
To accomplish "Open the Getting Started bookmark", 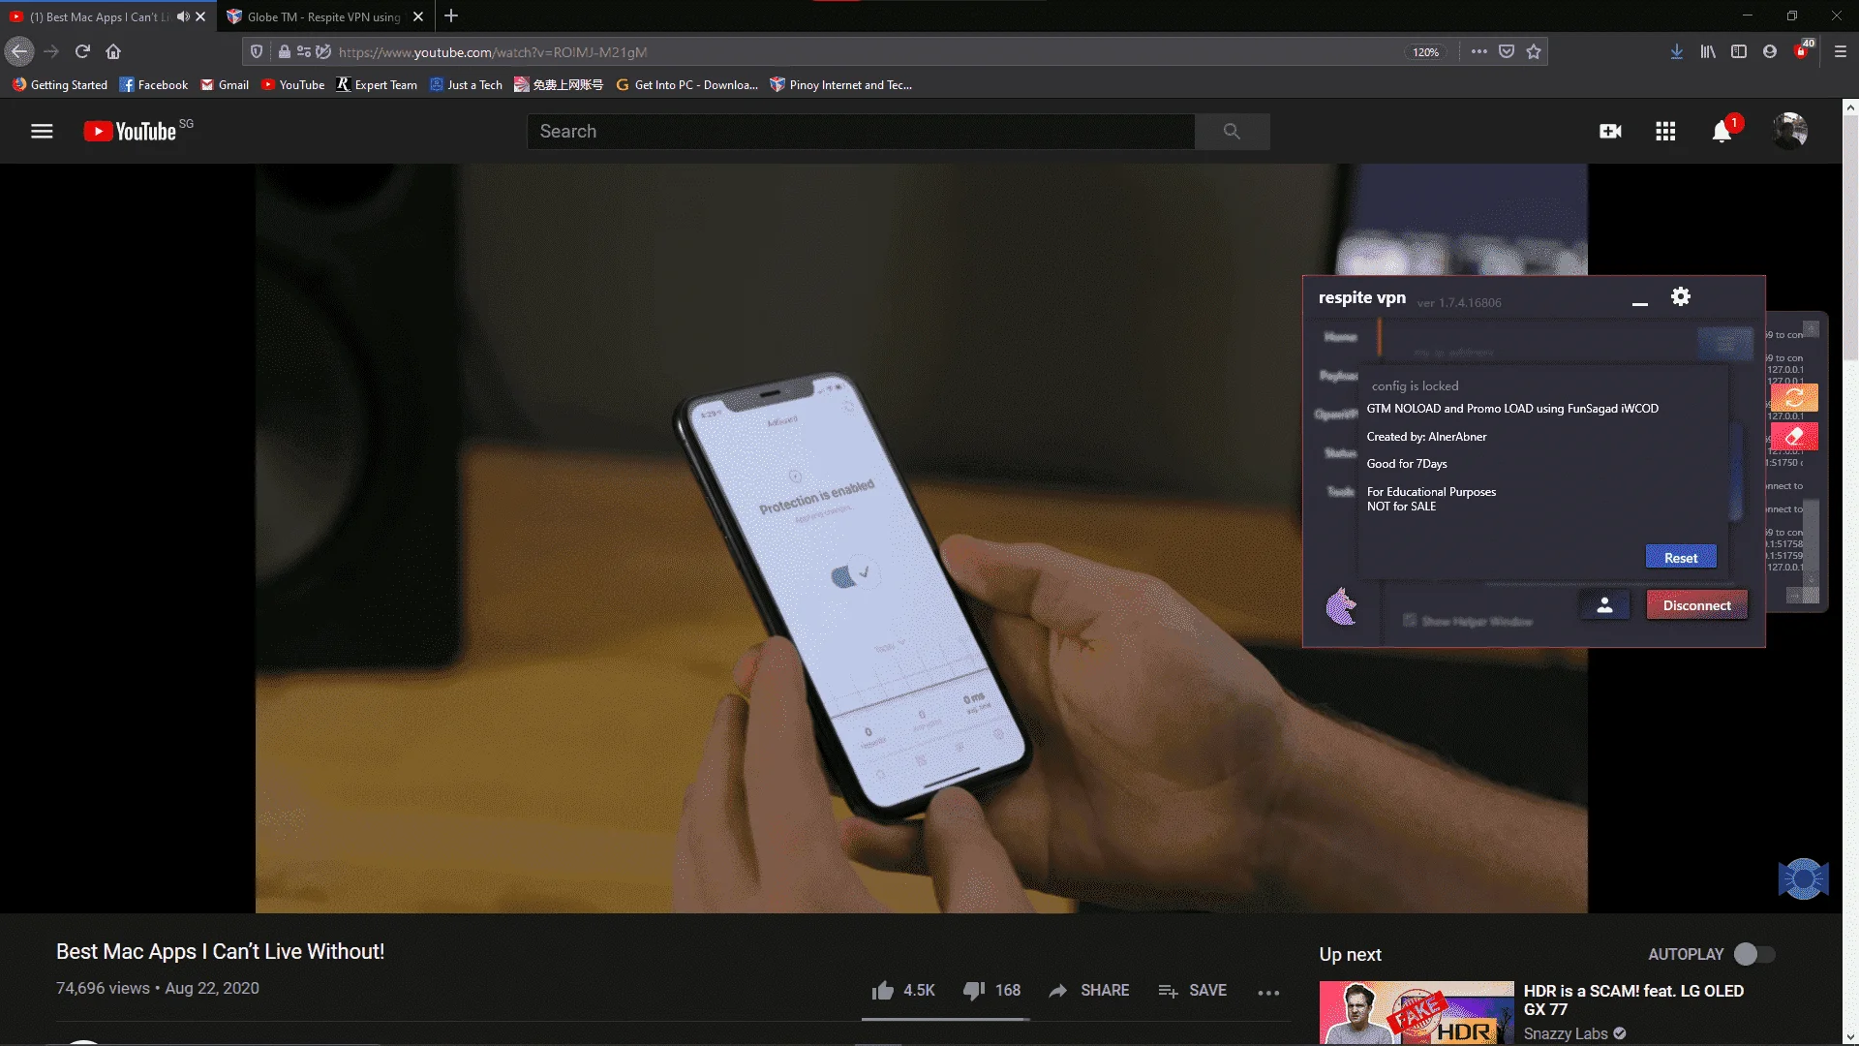I will (60, 85).
